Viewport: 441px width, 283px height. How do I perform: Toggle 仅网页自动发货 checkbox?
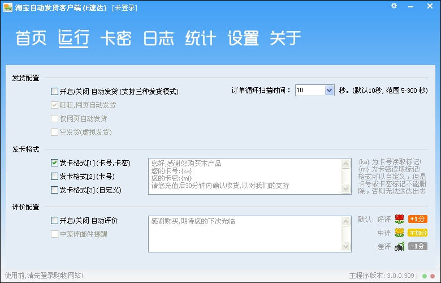point(54,118)
